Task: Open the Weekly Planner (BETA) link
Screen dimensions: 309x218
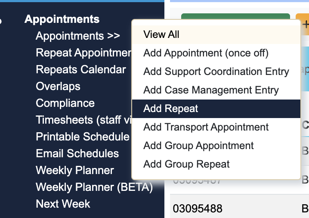Action: (94, 187)
